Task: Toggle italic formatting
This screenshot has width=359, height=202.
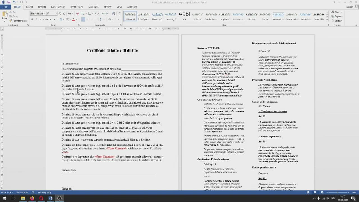Action: [x=36, y=19]
